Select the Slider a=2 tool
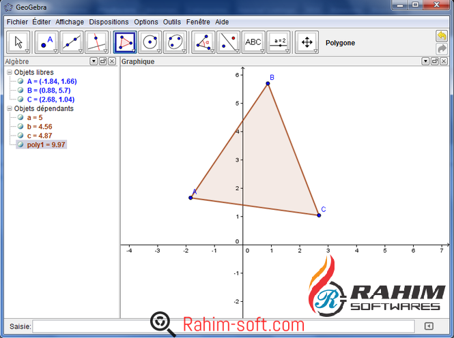This screenshot has height=338, width=454. coord(279,42)
